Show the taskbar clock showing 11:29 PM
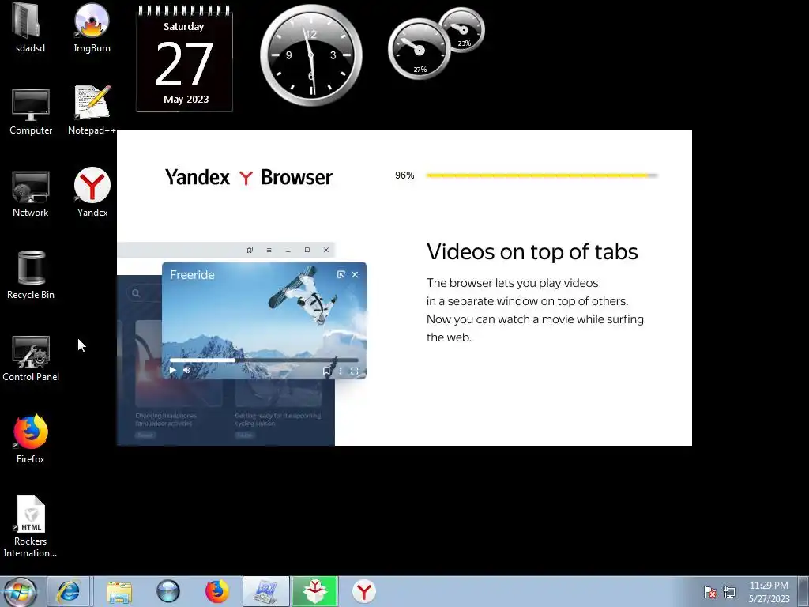This screenshot has height=607, width=809. 769,591
